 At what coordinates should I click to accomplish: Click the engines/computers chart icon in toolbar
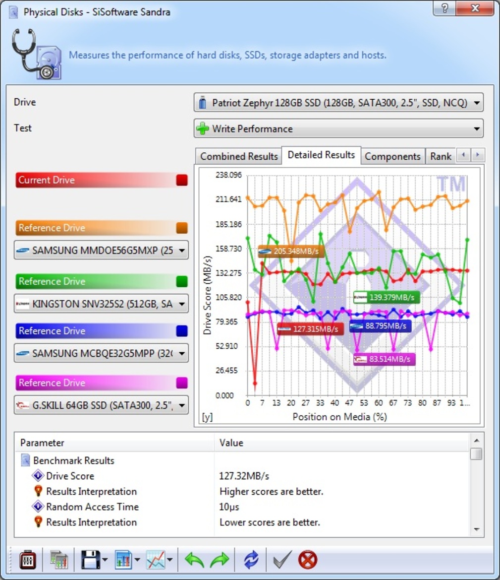tap(59, 560)
